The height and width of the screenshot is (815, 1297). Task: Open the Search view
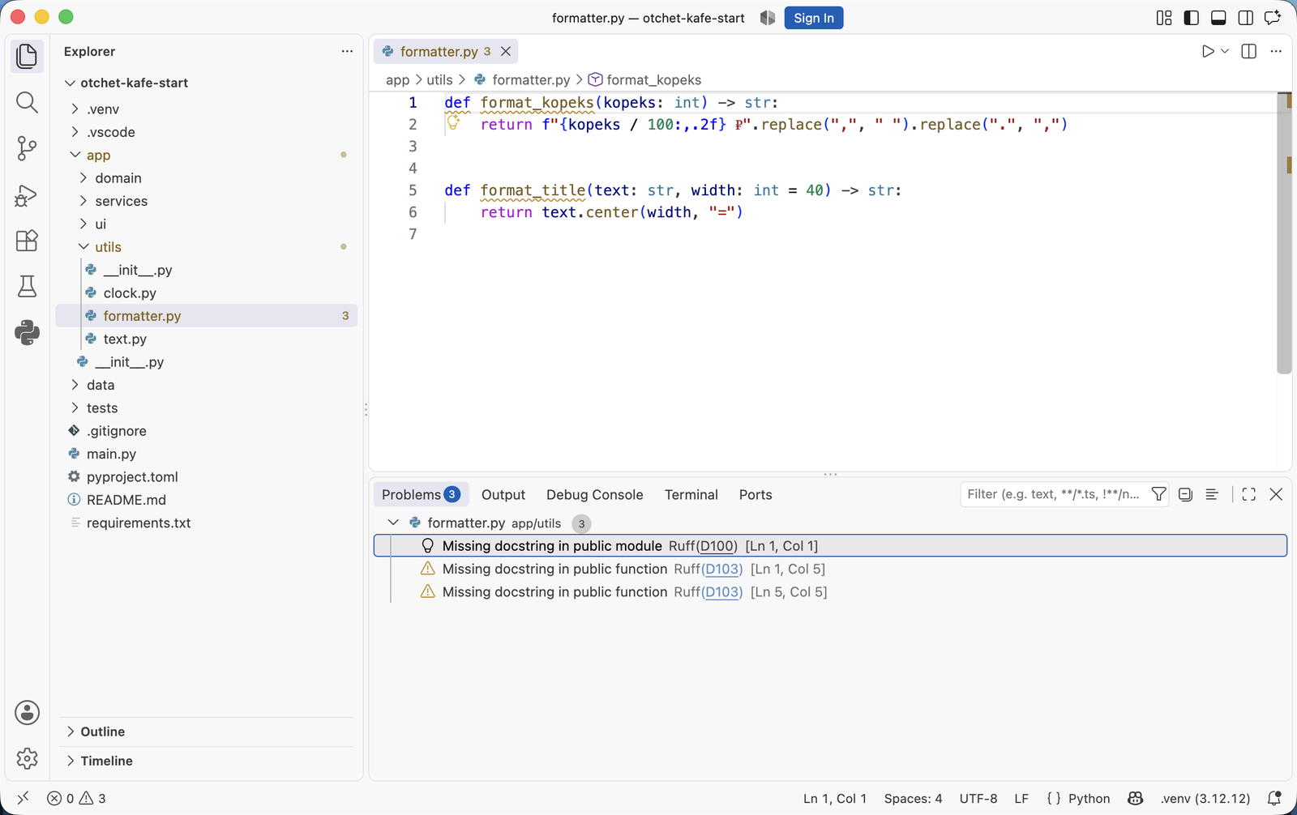[27, 102]
